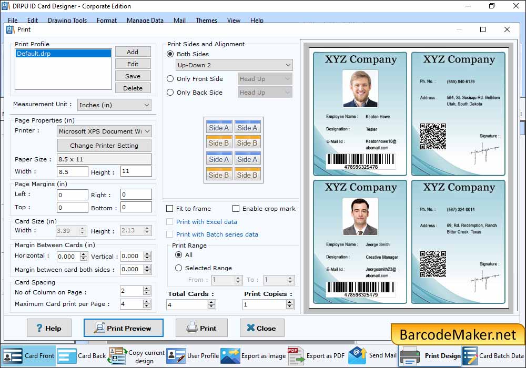Open User Profile icon
526x368 pixels.
(x=176, y=356)
